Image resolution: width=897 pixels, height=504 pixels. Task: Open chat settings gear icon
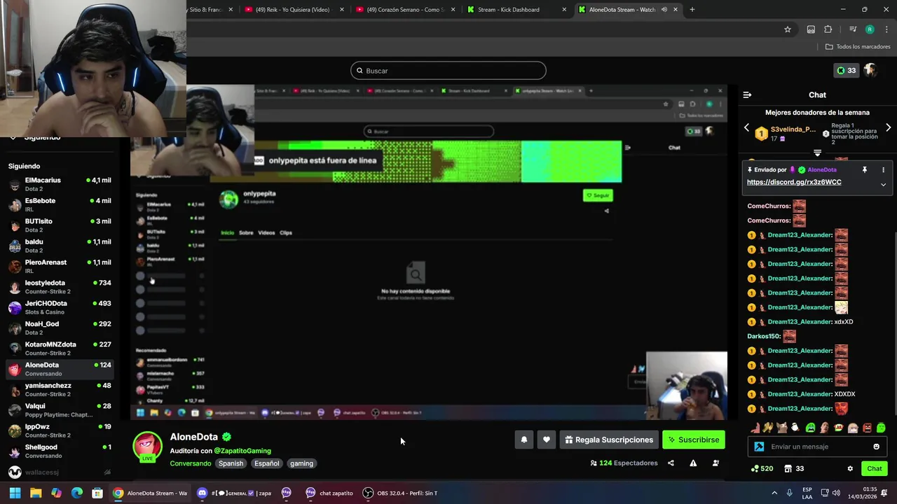click(x=850, y=469)
